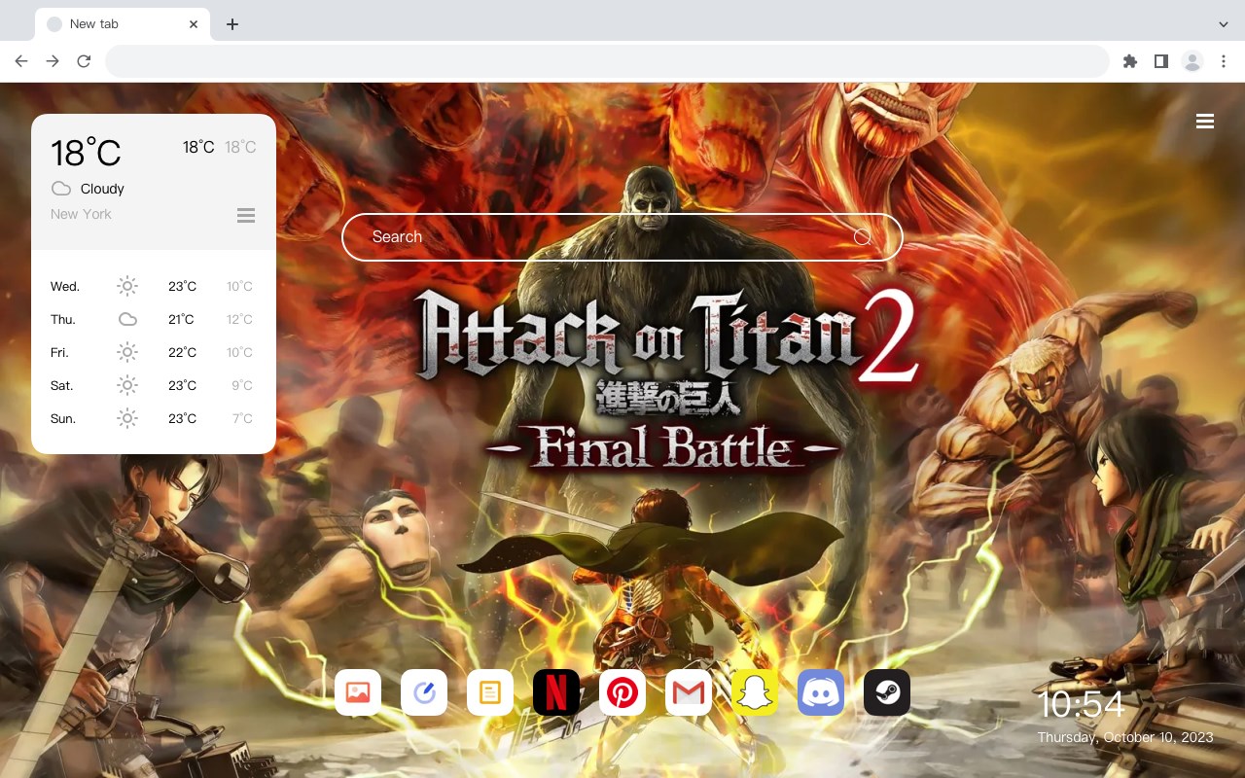Click Sunday's 7°C low temperature

[x=243, y=418]
